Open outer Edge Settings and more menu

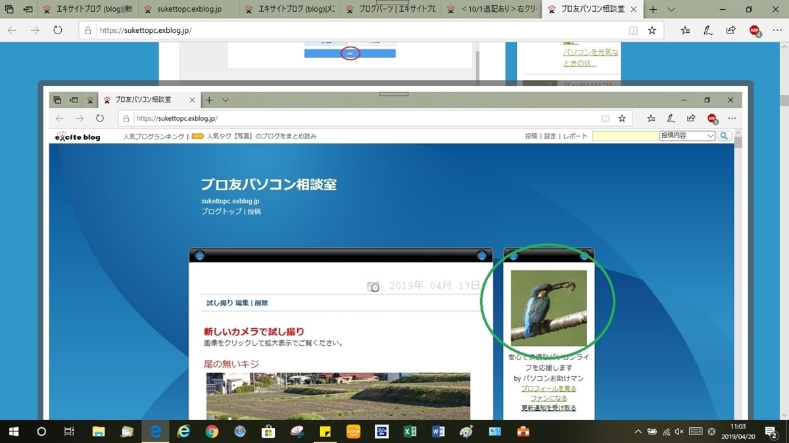point(776,30)
